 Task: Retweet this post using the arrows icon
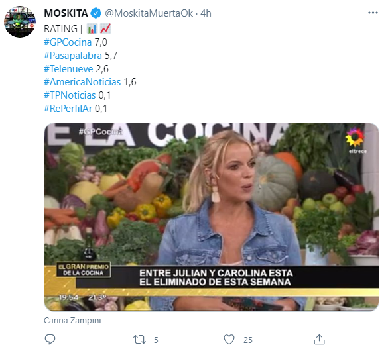[139, 340]
